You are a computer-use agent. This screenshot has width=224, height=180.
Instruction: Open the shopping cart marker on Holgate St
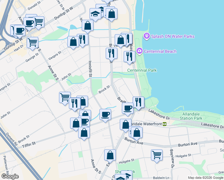[x=157, y=156]
